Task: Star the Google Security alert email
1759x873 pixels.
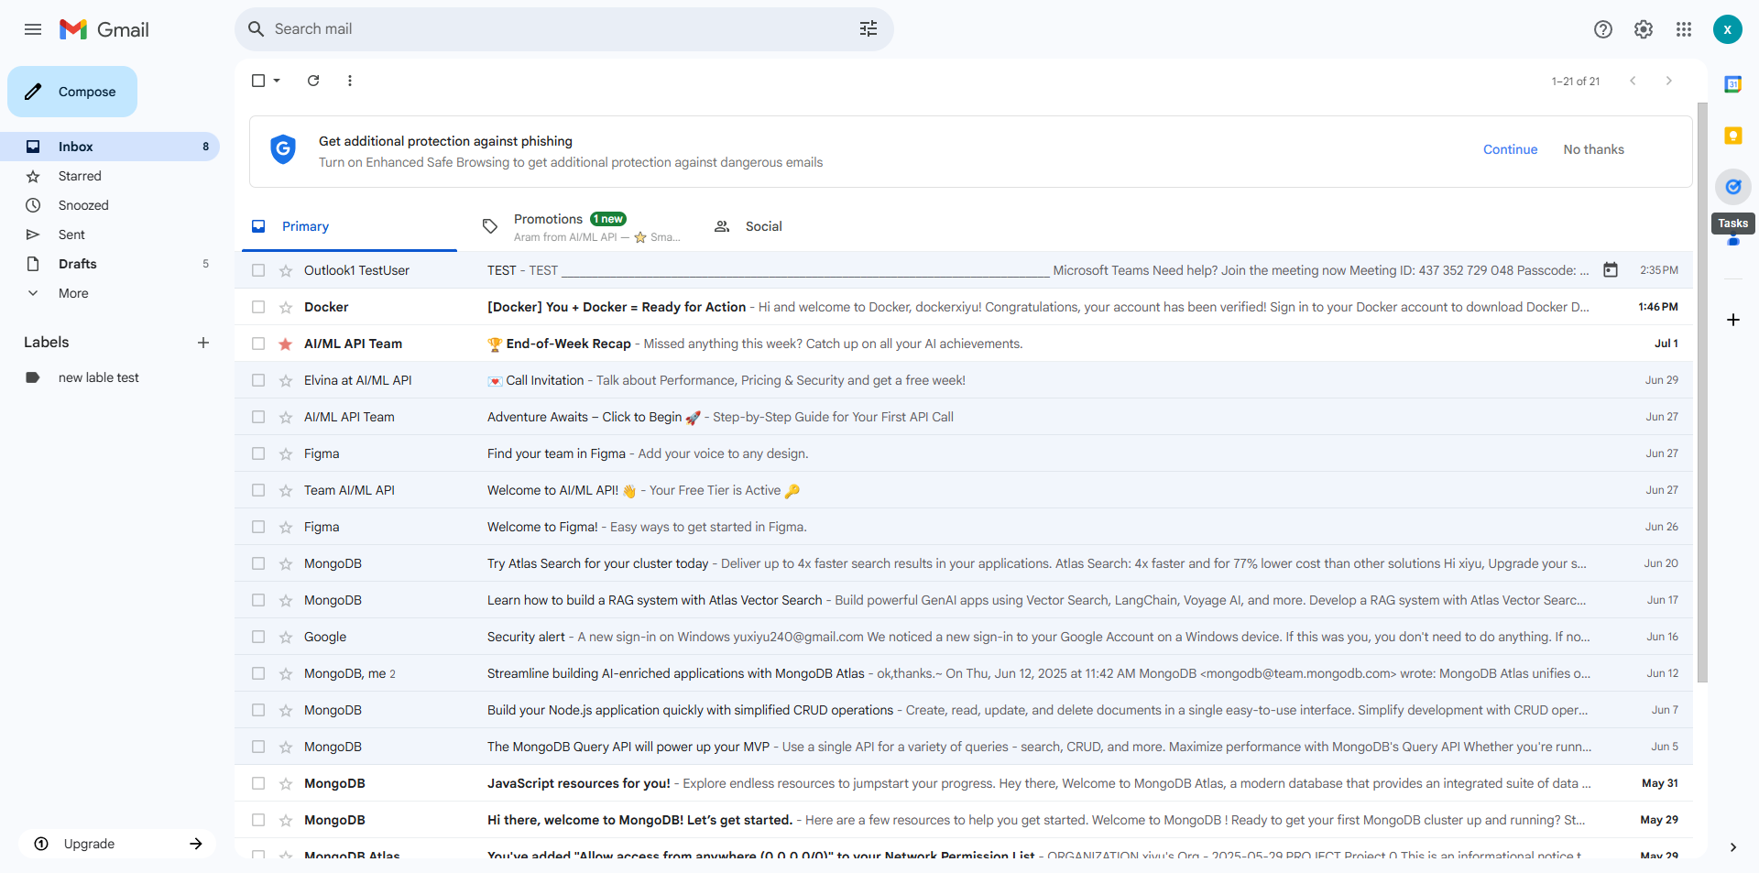Action: (x=286, y=637)
